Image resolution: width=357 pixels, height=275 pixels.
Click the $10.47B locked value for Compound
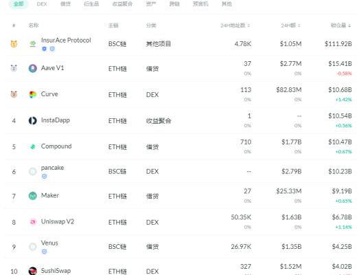coord(340,142)
